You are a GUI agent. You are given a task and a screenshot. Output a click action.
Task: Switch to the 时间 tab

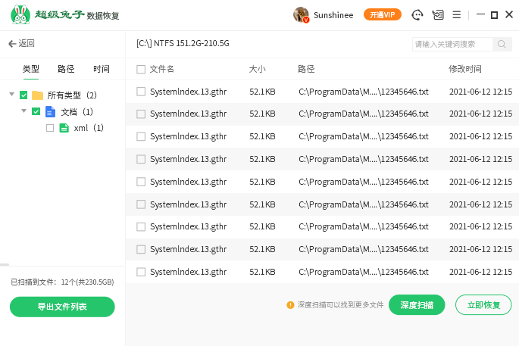click(102, 69)
